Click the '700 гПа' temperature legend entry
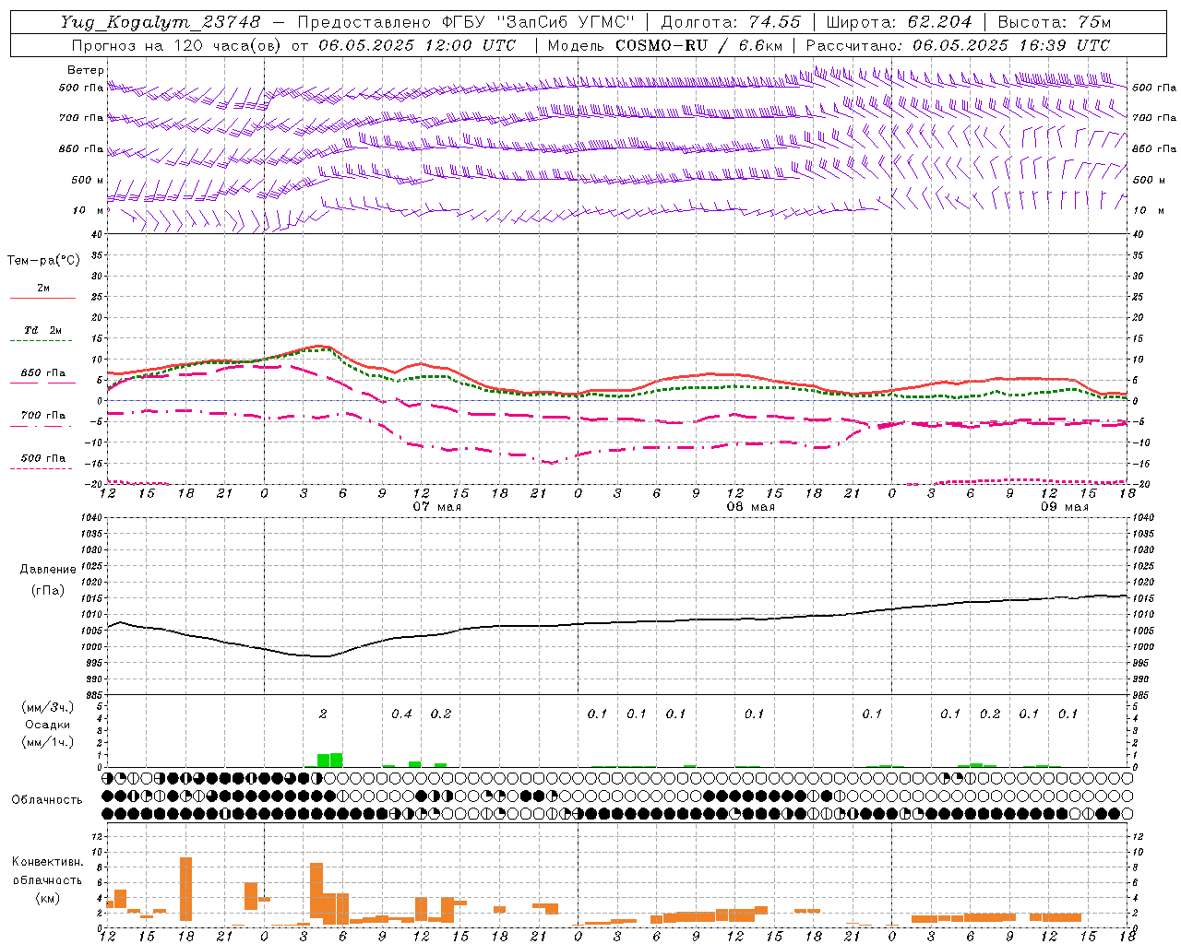This screenshot has height=944, width=1181. click(x=43, y=416)
